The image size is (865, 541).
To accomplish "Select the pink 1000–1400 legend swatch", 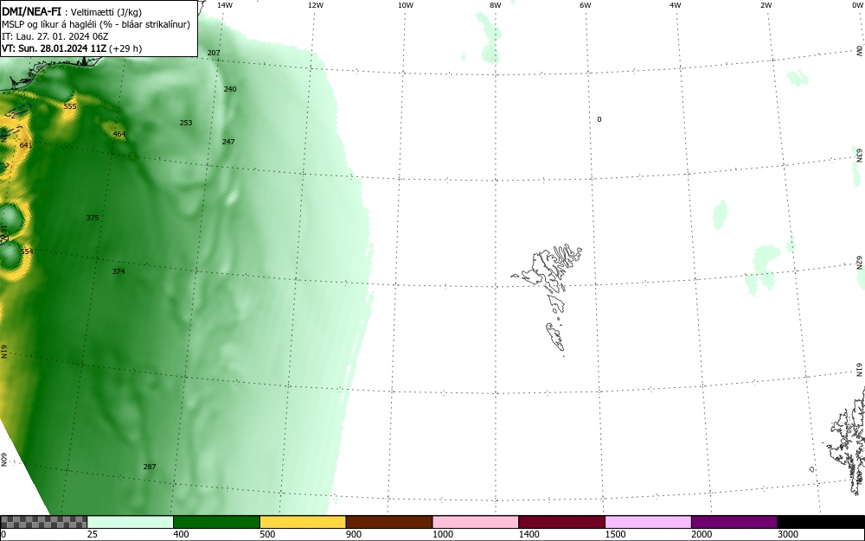I will point(476,522).
